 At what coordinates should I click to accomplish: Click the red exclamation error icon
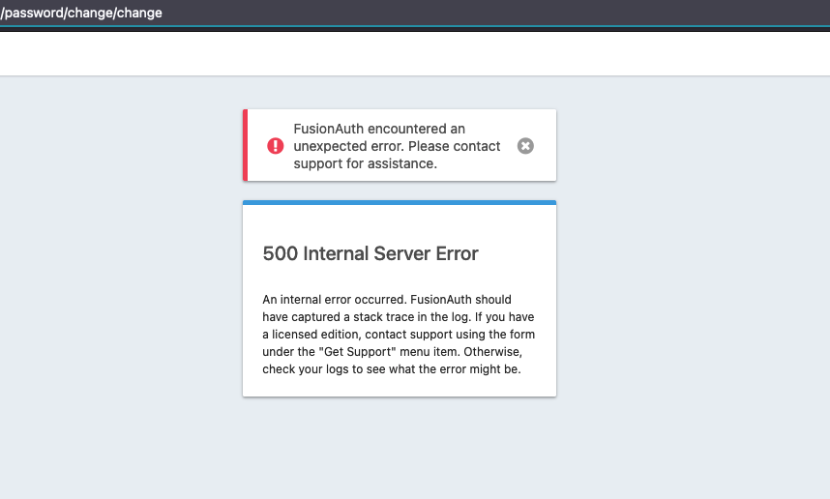pos(276,146)
